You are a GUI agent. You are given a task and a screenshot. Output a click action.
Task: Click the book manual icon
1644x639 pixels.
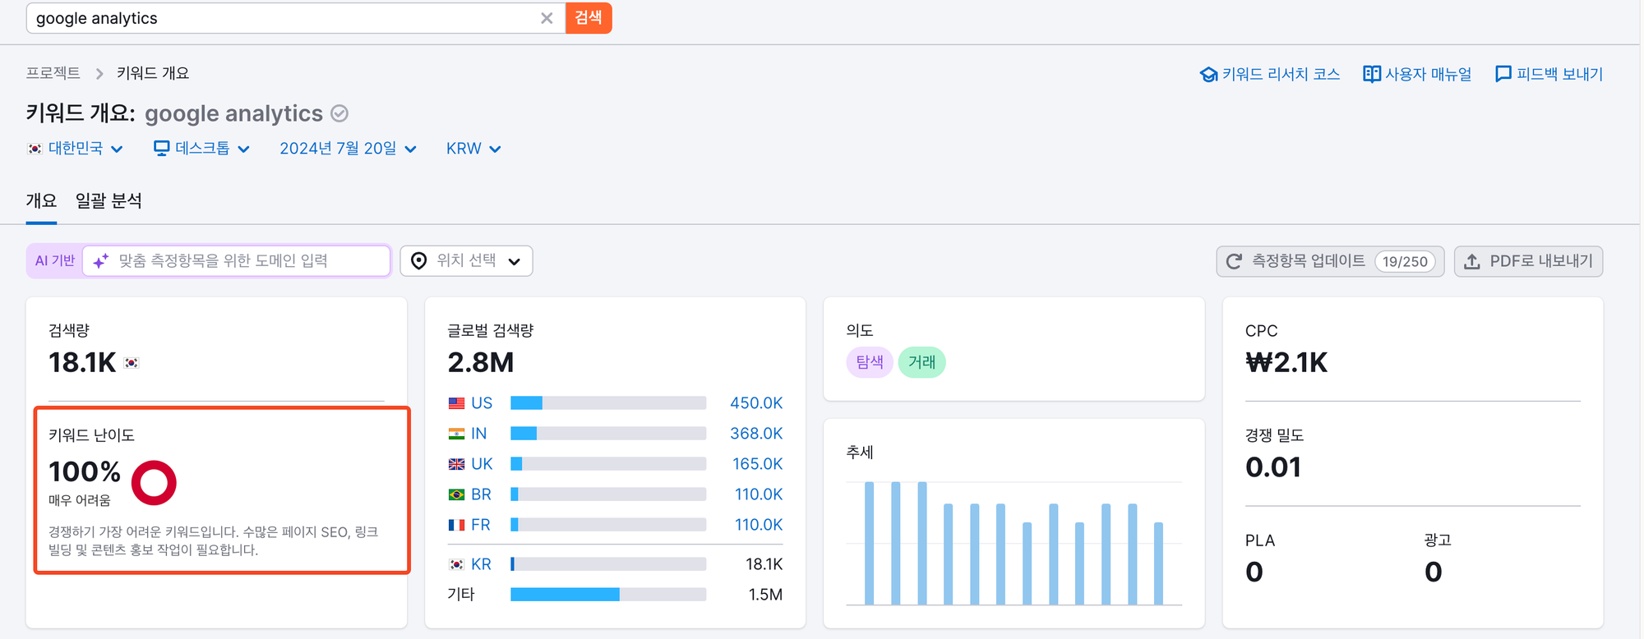[1371, 74]
